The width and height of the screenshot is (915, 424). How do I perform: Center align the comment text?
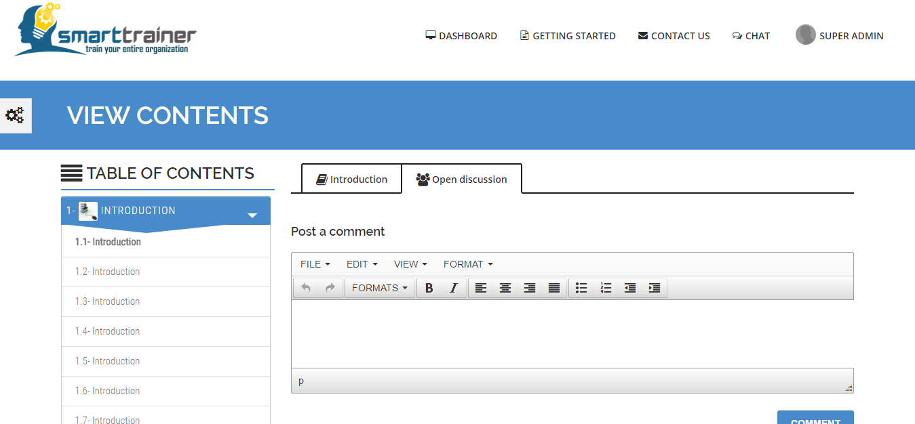(505, 288)
